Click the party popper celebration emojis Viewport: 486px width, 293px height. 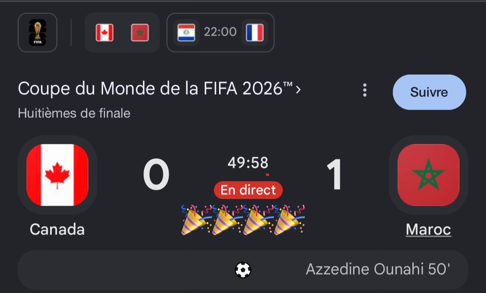click(x=243, y=220)
